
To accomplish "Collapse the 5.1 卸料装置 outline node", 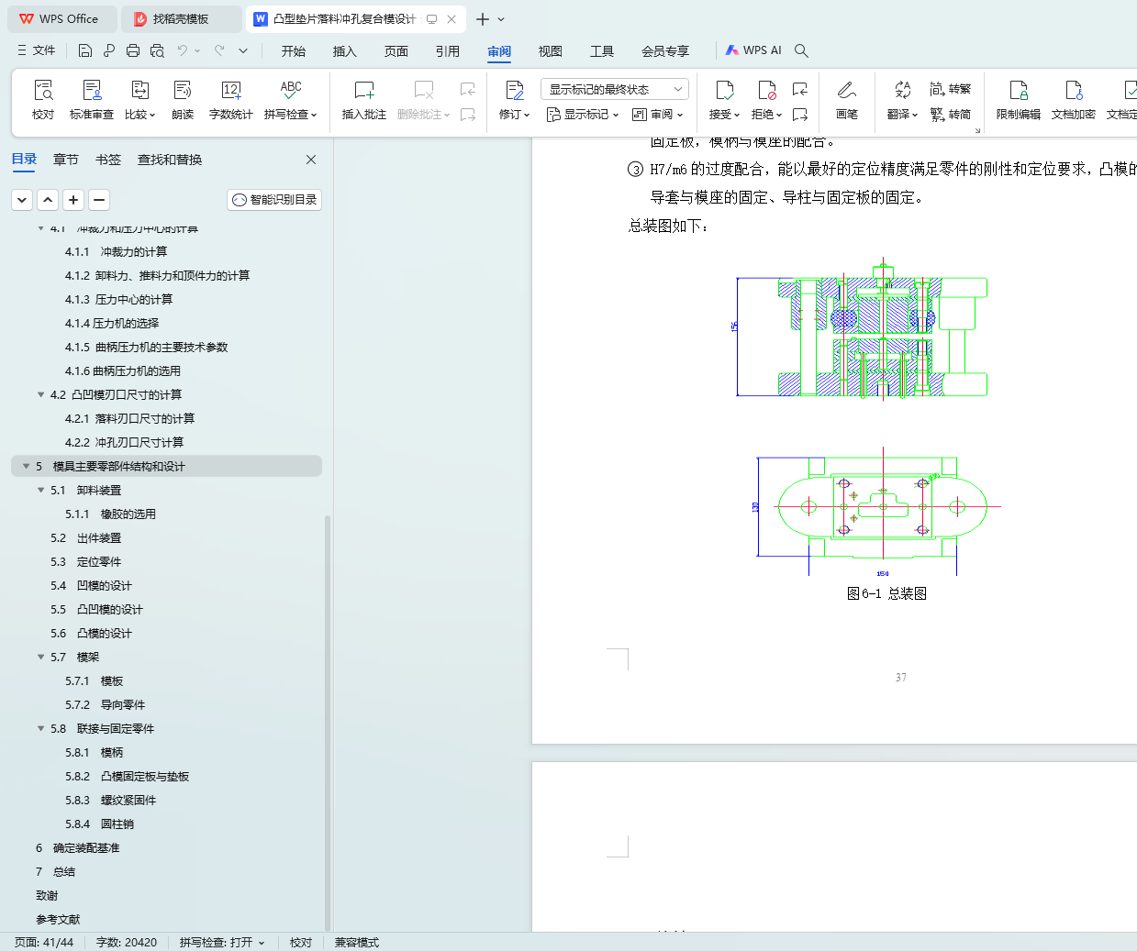I will pos(40,491).
